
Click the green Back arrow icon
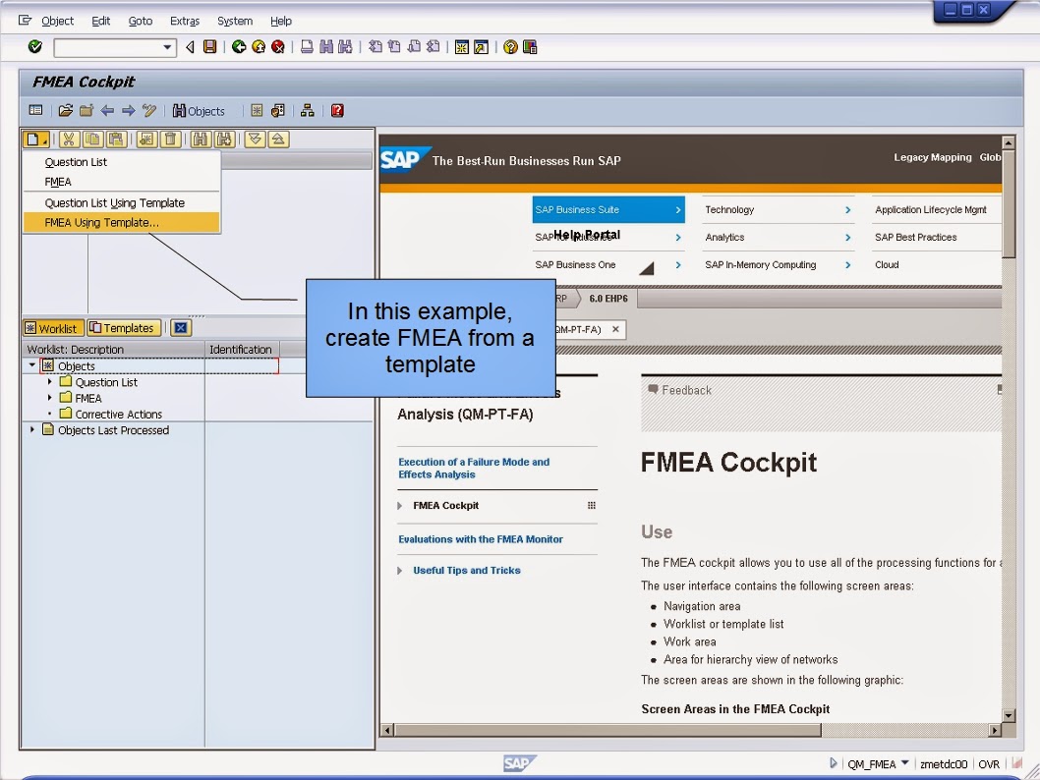pyautogui.click(x=239, y=46)
